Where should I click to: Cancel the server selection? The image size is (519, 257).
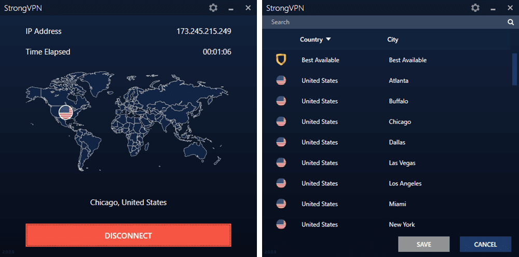point(485,245)
